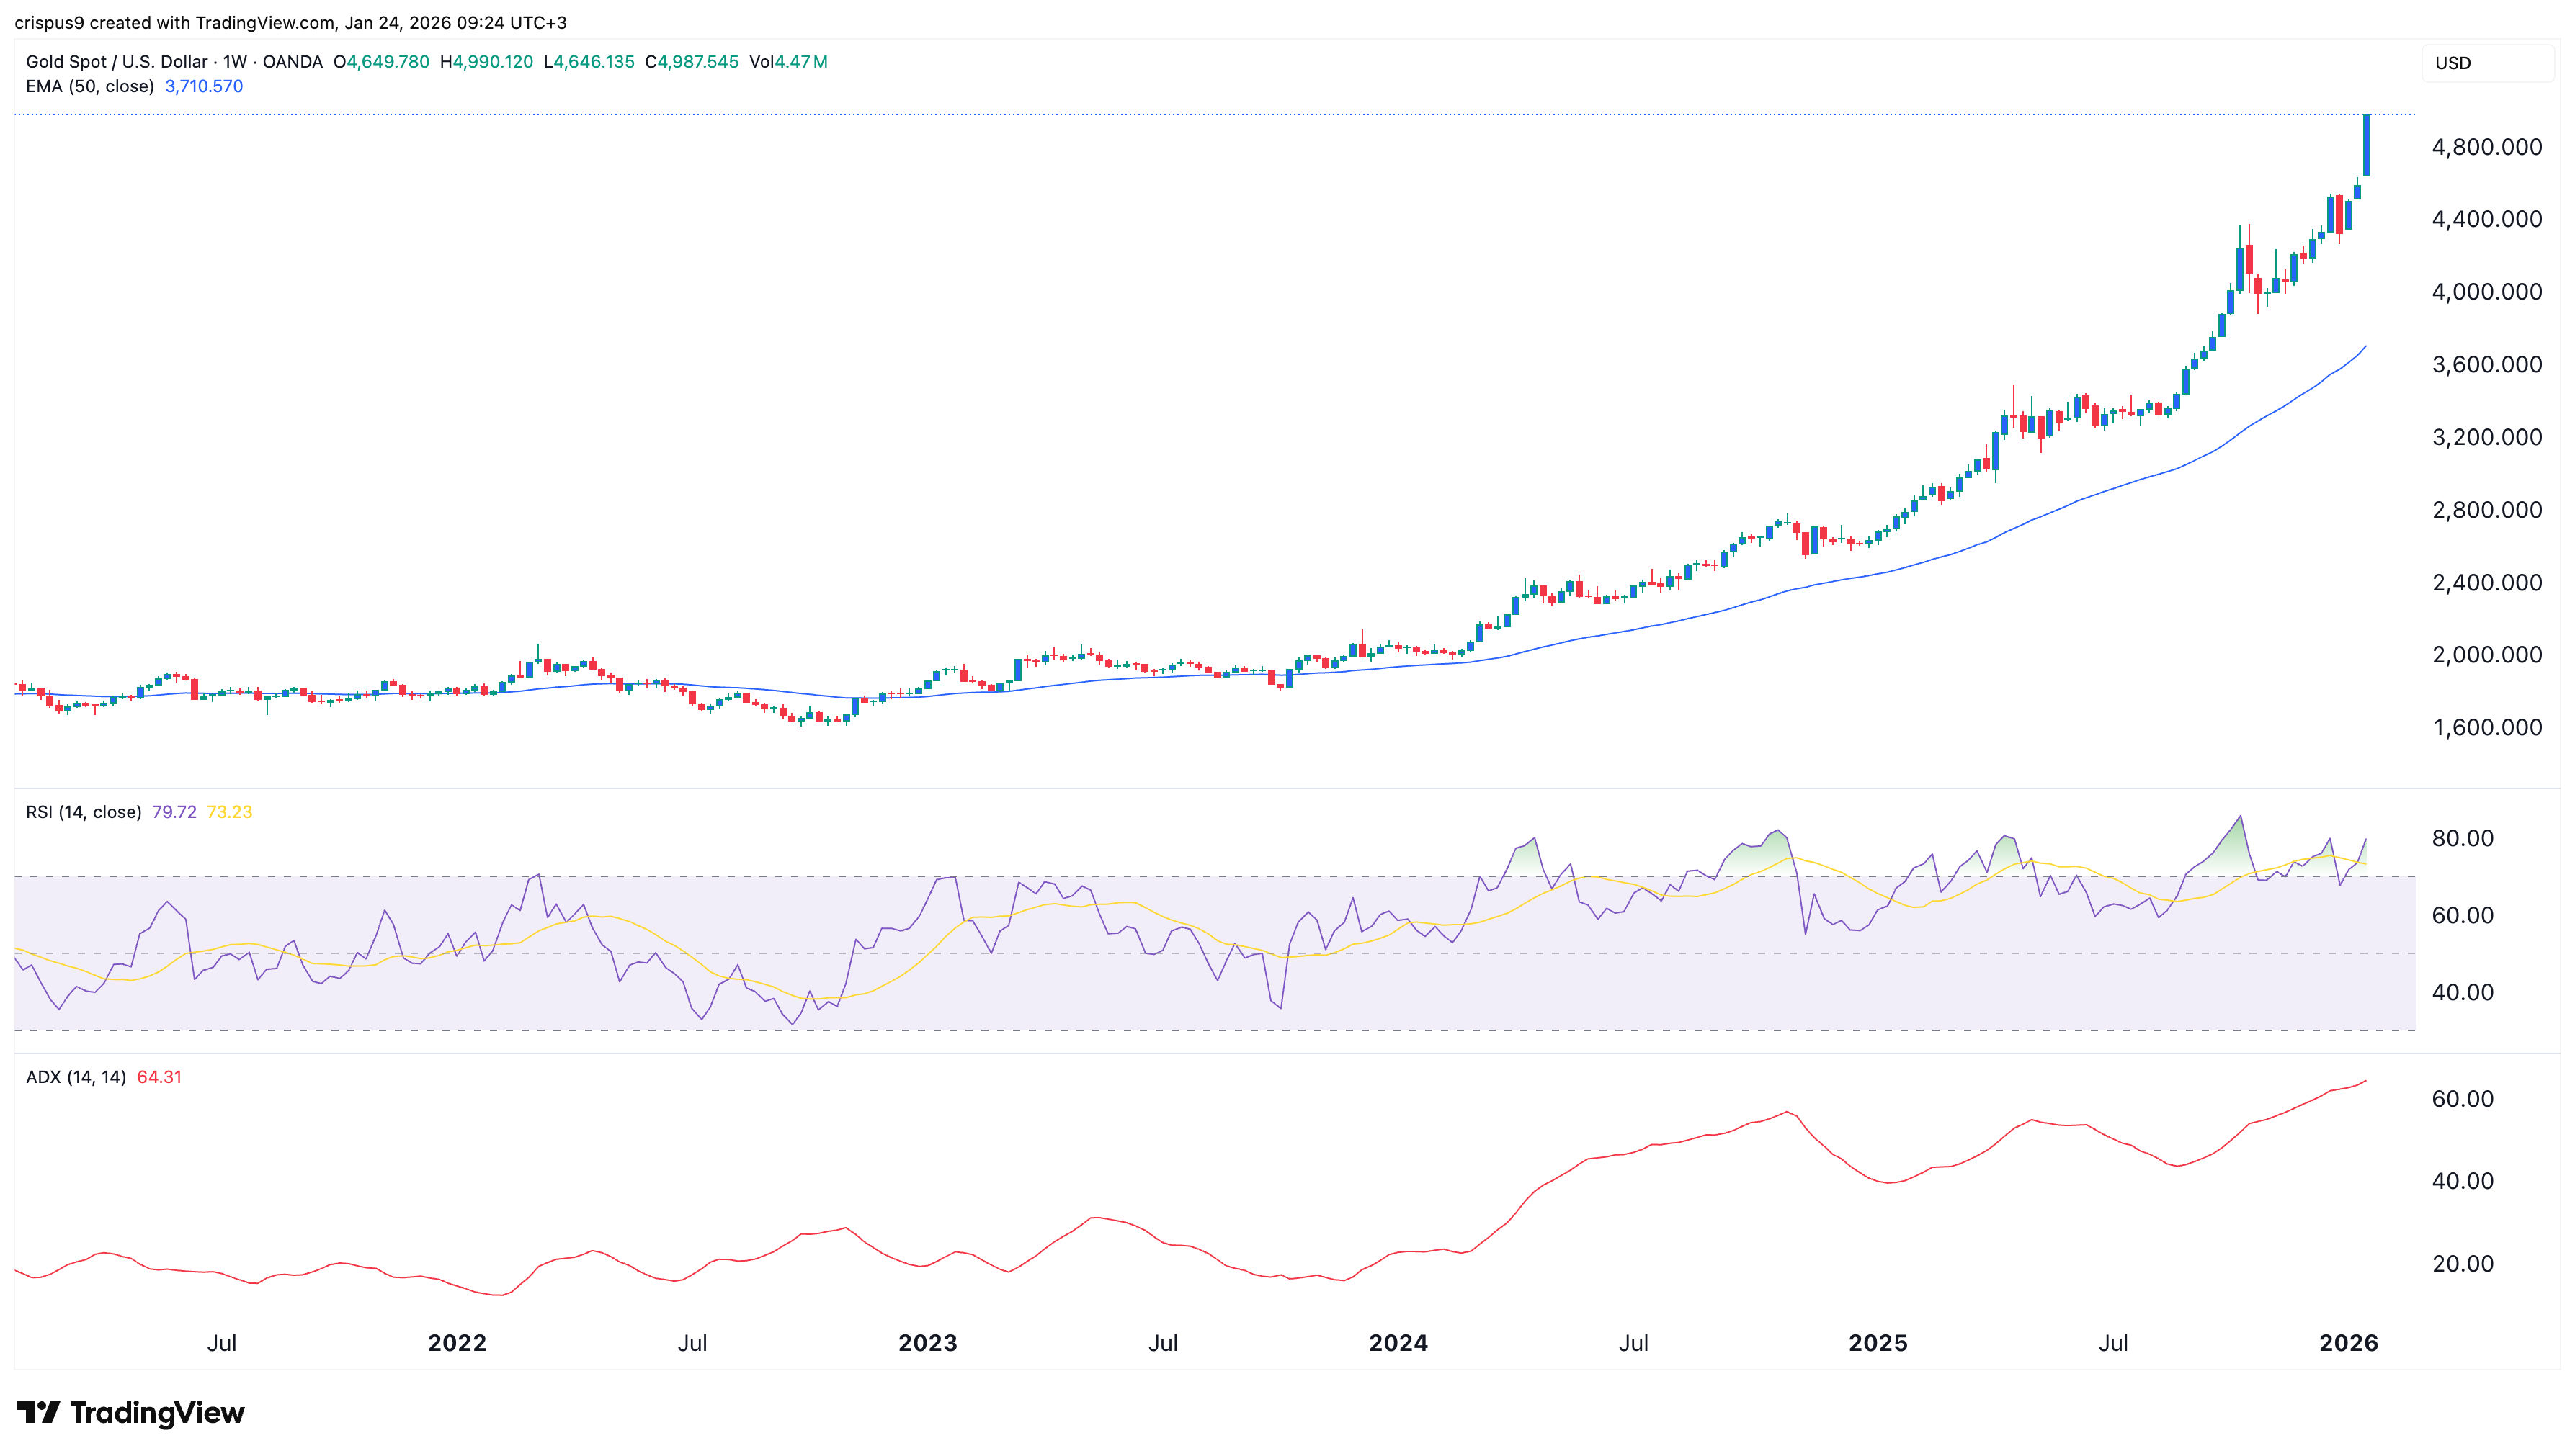
Task: Click the ADX reading 64.31
Action: click(160, 1079)
